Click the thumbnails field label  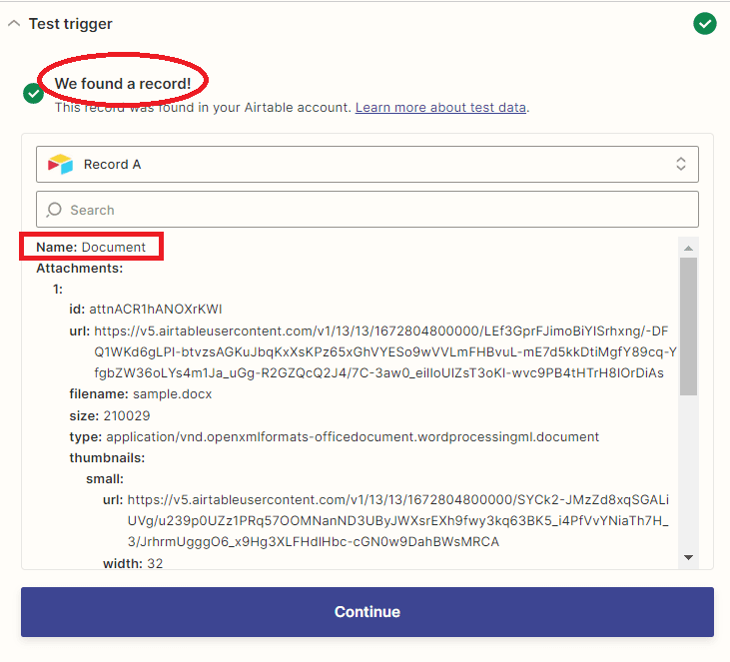pyautogui.click(x=107, y=457)
